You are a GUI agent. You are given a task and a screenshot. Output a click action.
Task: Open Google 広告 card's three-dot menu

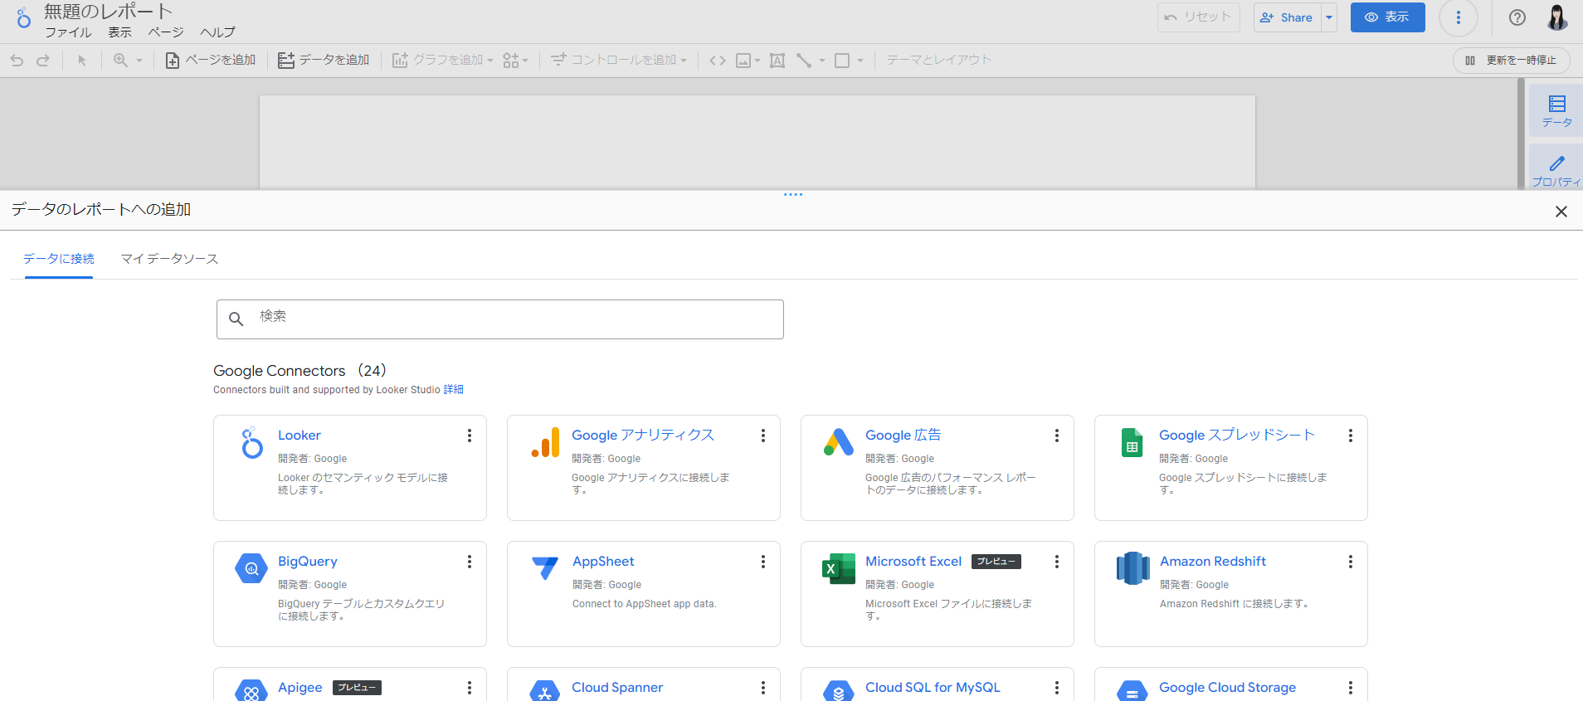click(x=1057, y=436)
